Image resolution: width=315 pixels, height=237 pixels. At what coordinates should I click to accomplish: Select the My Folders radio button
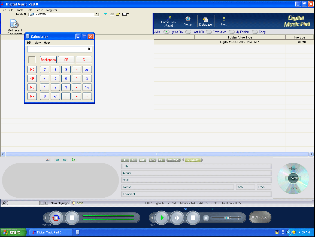(x=231, y=32)
